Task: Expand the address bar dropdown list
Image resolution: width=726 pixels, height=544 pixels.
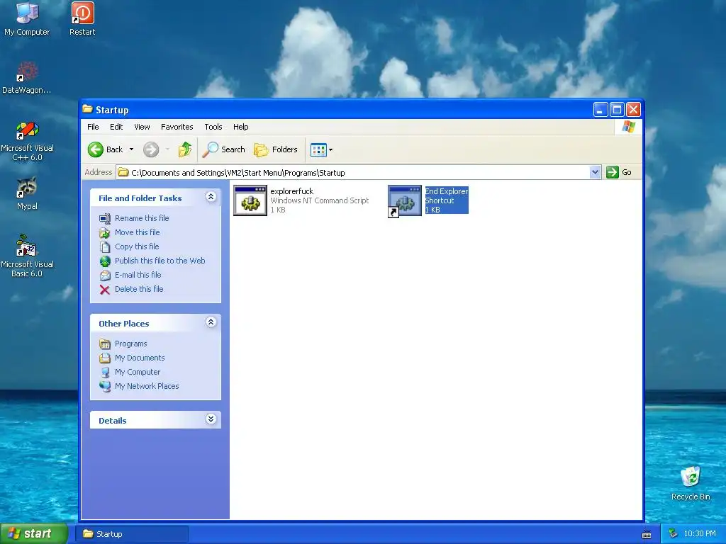Action: click(x=595, y=173)
